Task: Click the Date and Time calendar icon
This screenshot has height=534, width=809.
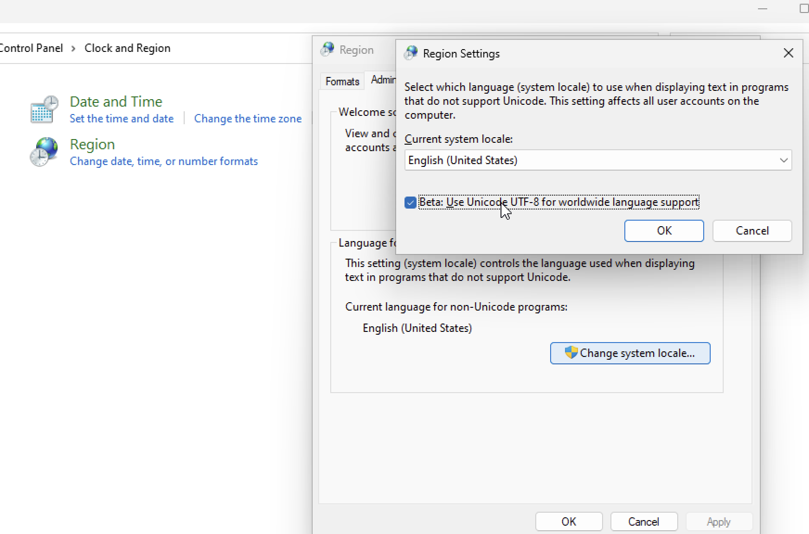Action: pos(43,108)
